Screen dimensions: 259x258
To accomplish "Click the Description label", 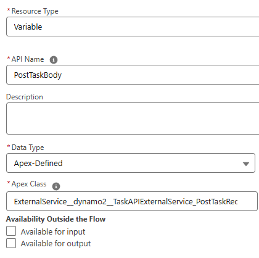I will [25, 97].
